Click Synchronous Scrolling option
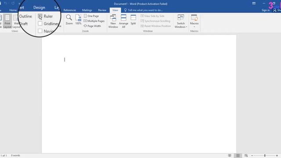Screen dimensions: 281x158 [x=155, y=21]
